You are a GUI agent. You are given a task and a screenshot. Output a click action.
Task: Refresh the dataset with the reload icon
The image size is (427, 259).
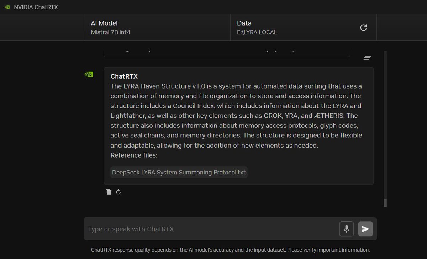pos(363,28)
